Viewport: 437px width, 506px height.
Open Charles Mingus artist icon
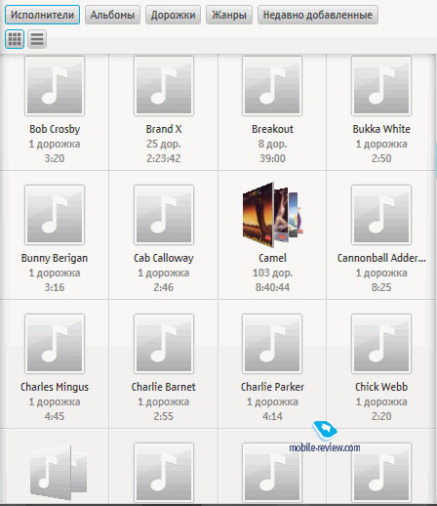pos(55,344)
